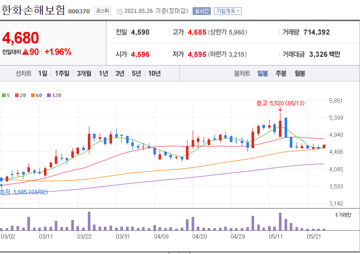The image size is (360, 254).
Task: Click the tallest volume bar near 03/22
Action: tap(89, 221)
